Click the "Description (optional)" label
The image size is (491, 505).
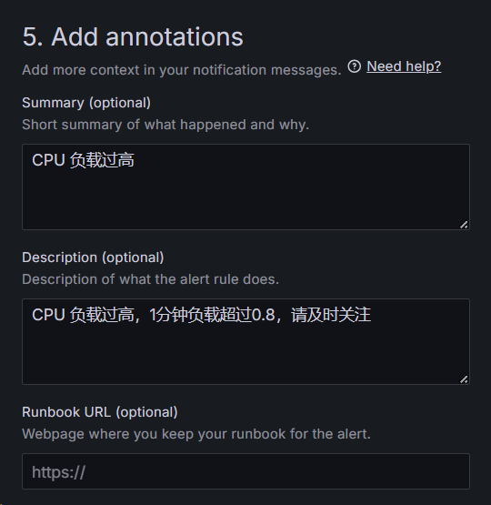click(x=93, y=258)
